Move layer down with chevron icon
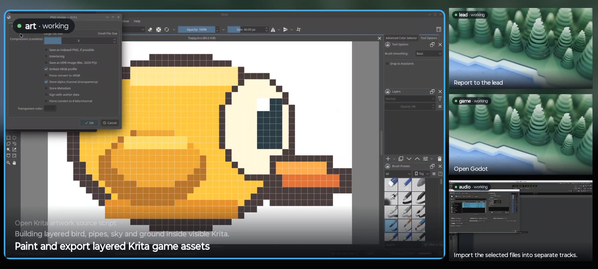Screen dimensions: 598x269 click(x=409, y=159)
